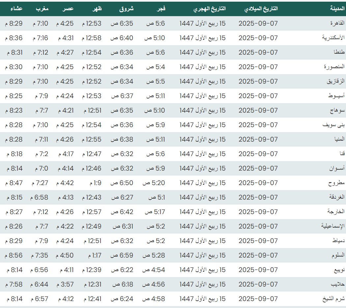Viewport: 346px width, 308px height.
Task: Select the Hijri date in the طنطا row
Action: (203, 52)
